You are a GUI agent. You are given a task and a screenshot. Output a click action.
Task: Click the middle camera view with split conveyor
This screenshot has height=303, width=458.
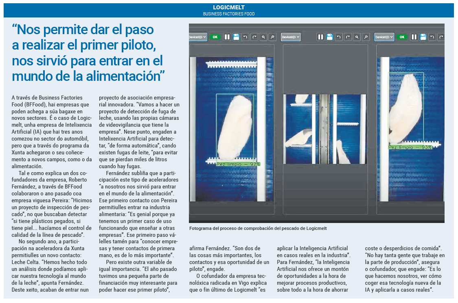(325, 129)
